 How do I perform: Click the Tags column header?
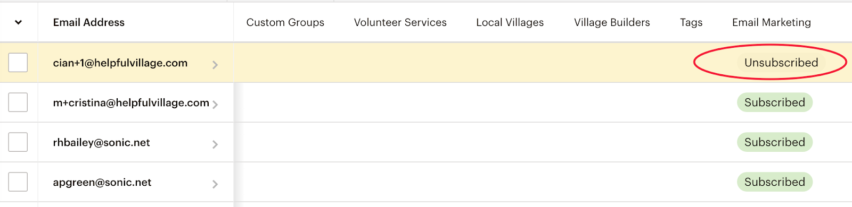691,22
